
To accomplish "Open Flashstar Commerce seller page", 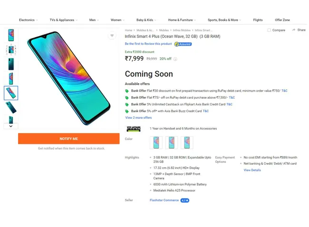I will pyautogui.click(x=164, y=200).
